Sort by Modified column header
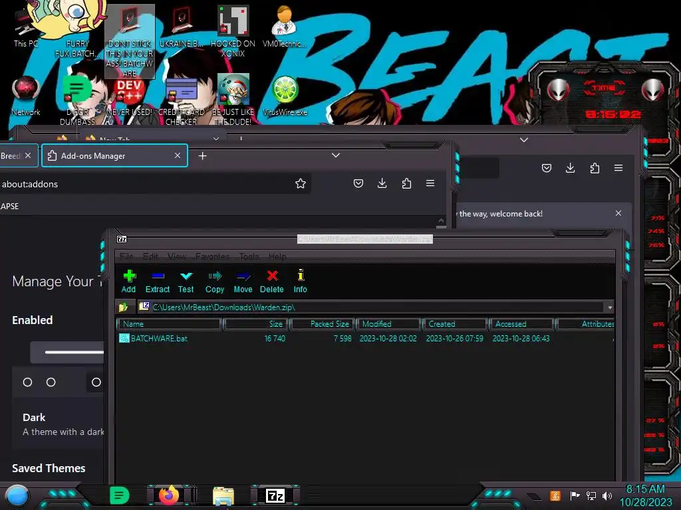The image size is (681, 510). pos(389,324)
